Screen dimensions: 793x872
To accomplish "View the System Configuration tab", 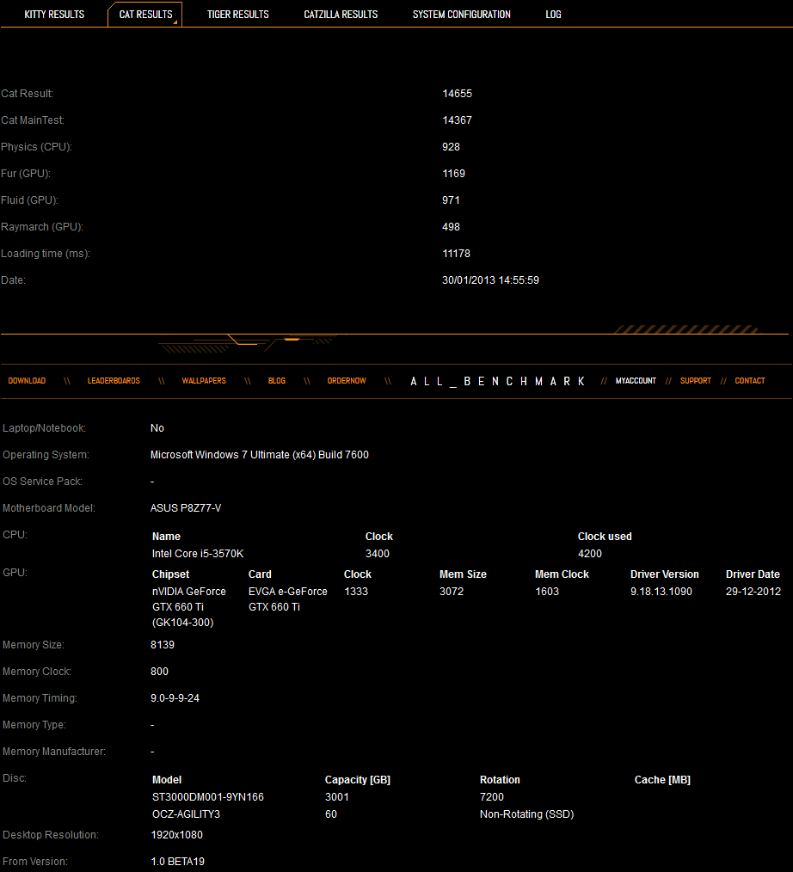I will pyautogui.click(x=462, y=15).
